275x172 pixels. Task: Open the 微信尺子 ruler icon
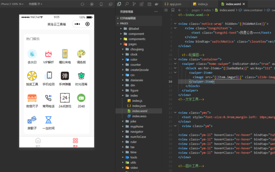[32, 98]
